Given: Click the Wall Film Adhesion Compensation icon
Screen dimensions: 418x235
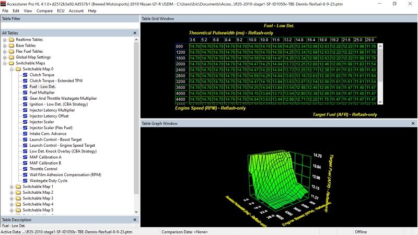Looking at the screenshot, I should click(x=25, y=175).
